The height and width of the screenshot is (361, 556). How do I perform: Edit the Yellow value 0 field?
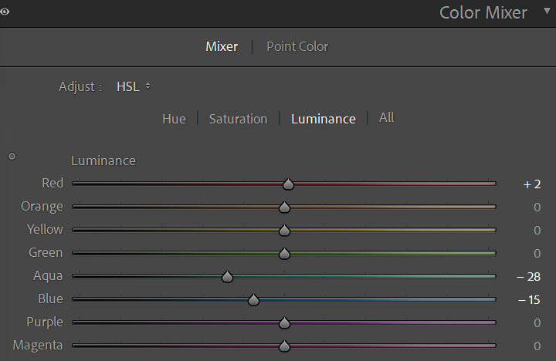coord(537,231)
